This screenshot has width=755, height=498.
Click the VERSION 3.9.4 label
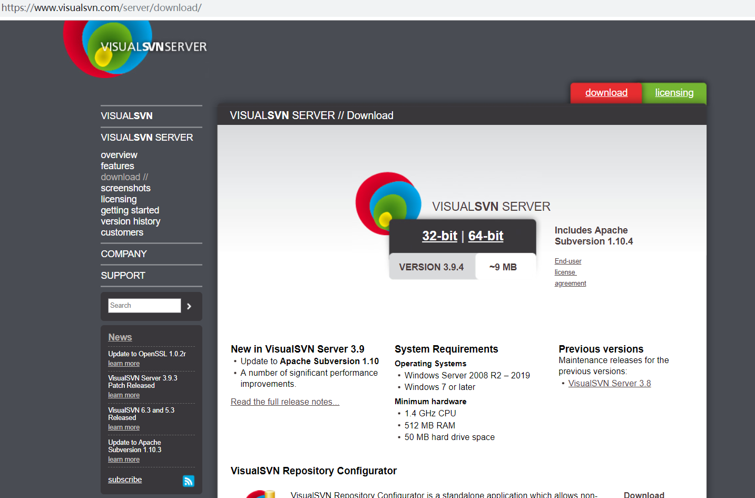pyautogui.click(x=432, y=267)
